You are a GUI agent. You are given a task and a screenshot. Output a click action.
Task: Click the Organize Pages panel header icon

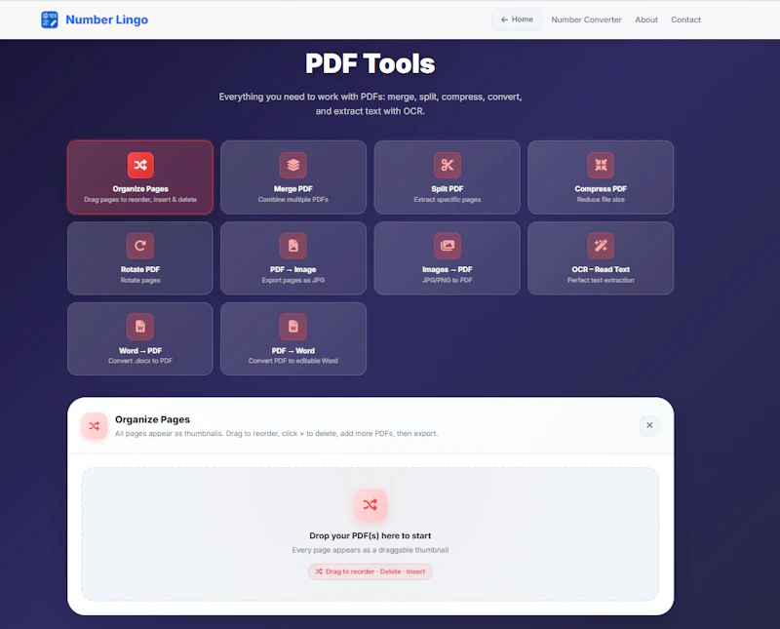(94, 425)
